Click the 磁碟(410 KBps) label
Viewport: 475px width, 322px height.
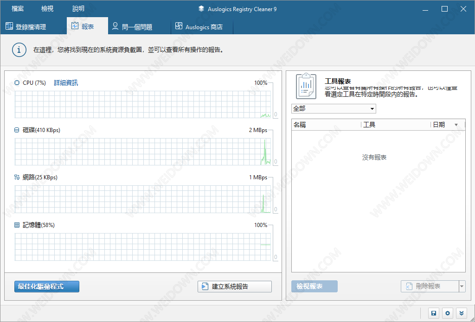click(41, 130)
